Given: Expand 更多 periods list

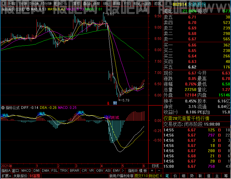Looking at the screenshot, I should pos(59,3).
